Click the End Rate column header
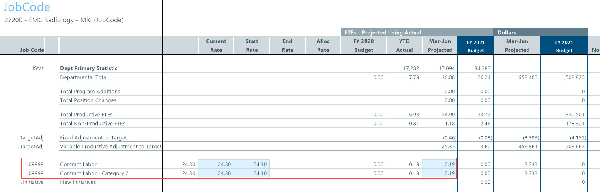This screenshot has width=600, height=192. pos(287,45)
